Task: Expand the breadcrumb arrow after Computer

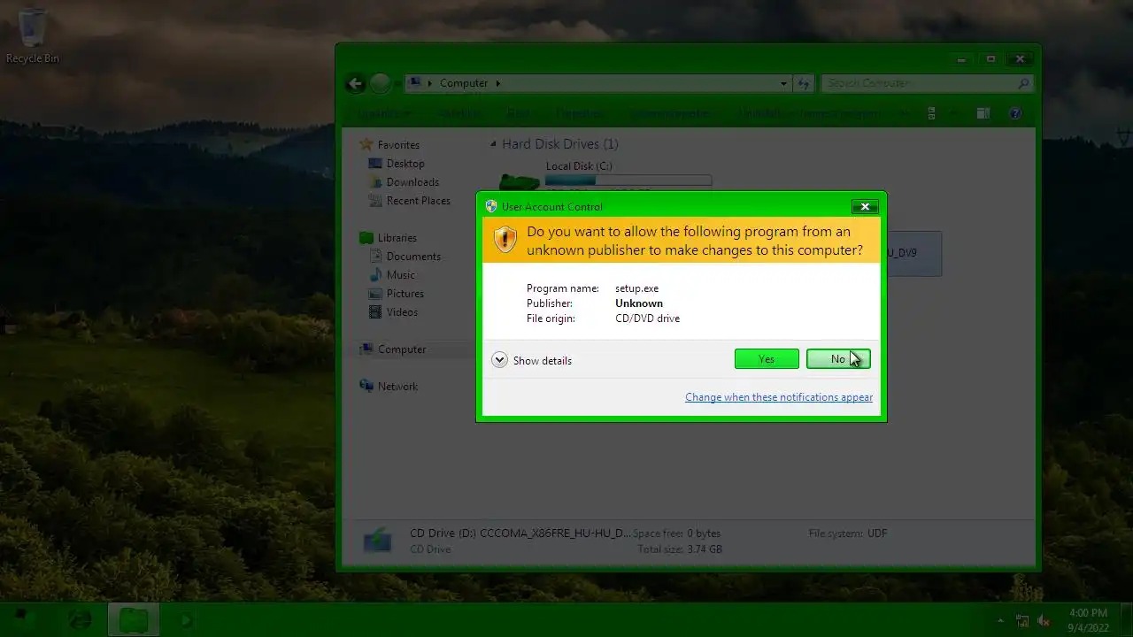Action: click(x=497, y=83)
